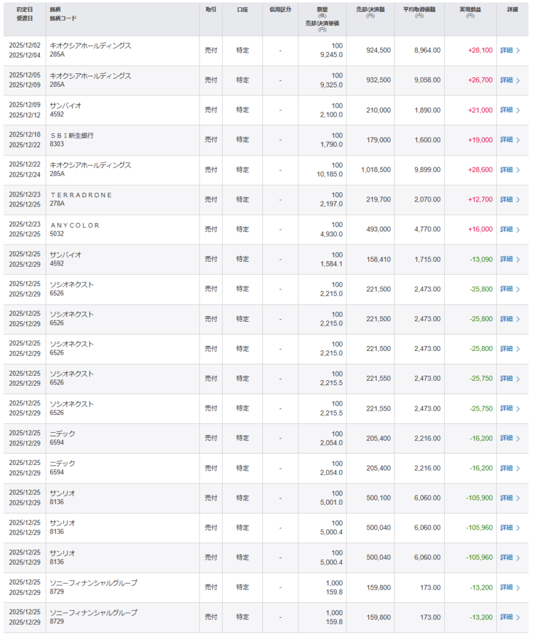Image resolution: width=534 pixels, height=635 pixels.
Task: Click arrow icon on キオクシア +28,600 row
Action: click(518, 170)
